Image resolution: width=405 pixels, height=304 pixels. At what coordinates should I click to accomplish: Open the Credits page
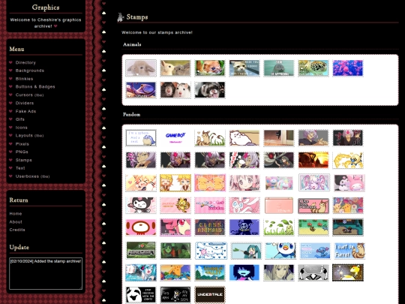pyautogui.click(x=17, y=230)
